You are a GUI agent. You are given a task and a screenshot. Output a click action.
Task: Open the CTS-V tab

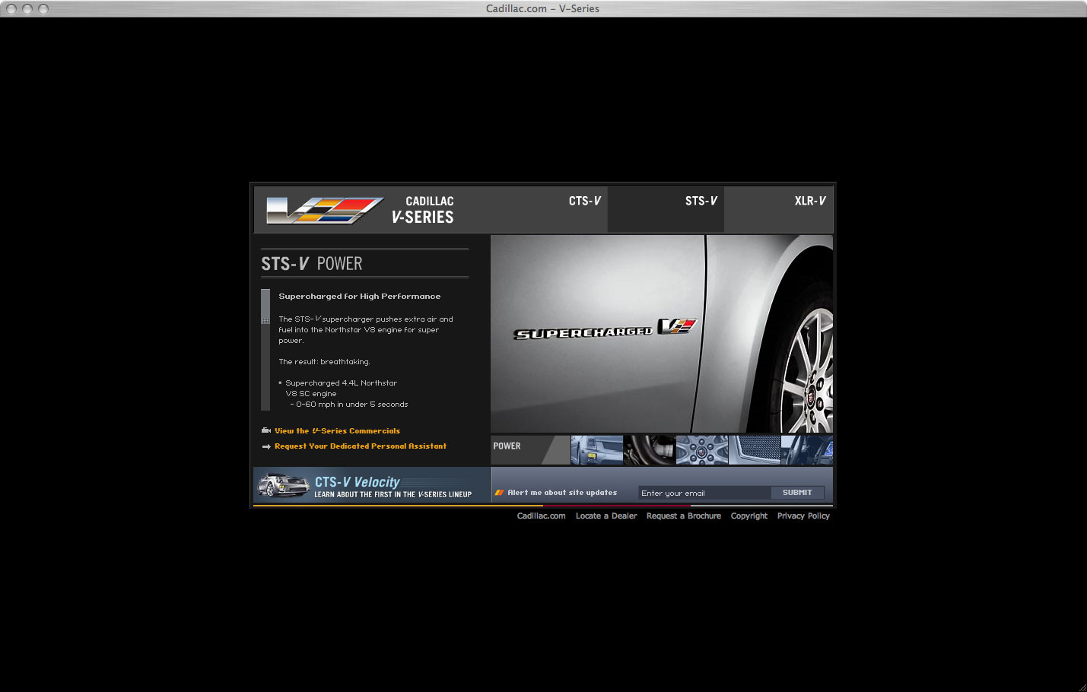coord(584,201)
